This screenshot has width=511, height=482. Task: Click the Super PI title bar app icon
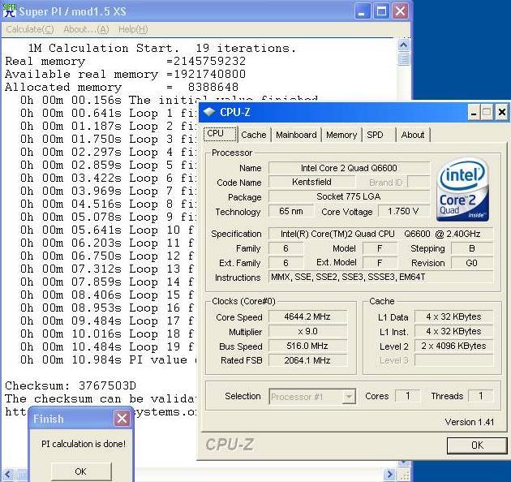click(x=9, y=11)
